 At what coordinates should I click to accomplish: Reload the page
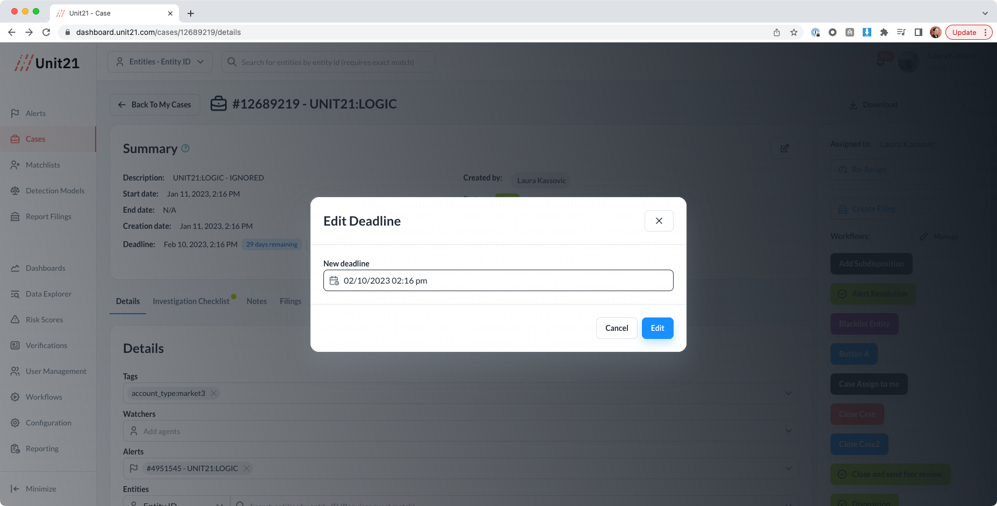(x=46, y=32)
